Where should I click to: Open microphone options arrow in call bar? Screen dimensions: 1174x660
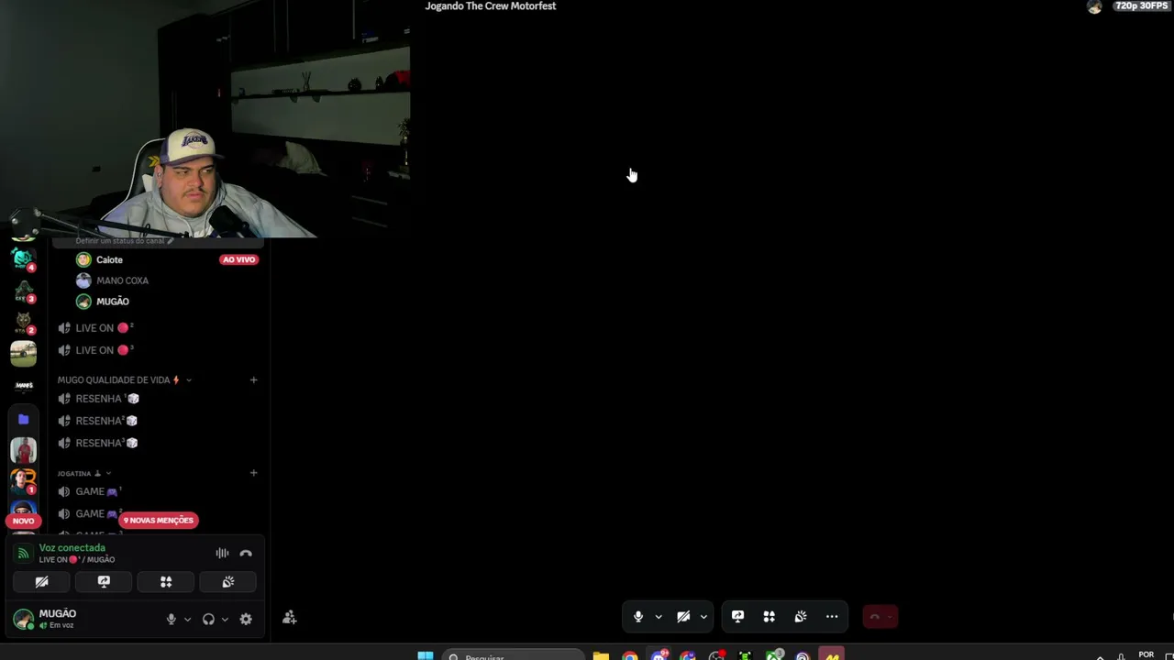[x=659, y=617]
